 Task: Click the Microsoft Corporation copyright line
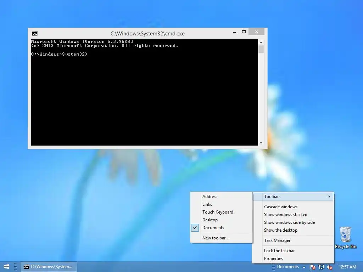click(x=105, y=46)
